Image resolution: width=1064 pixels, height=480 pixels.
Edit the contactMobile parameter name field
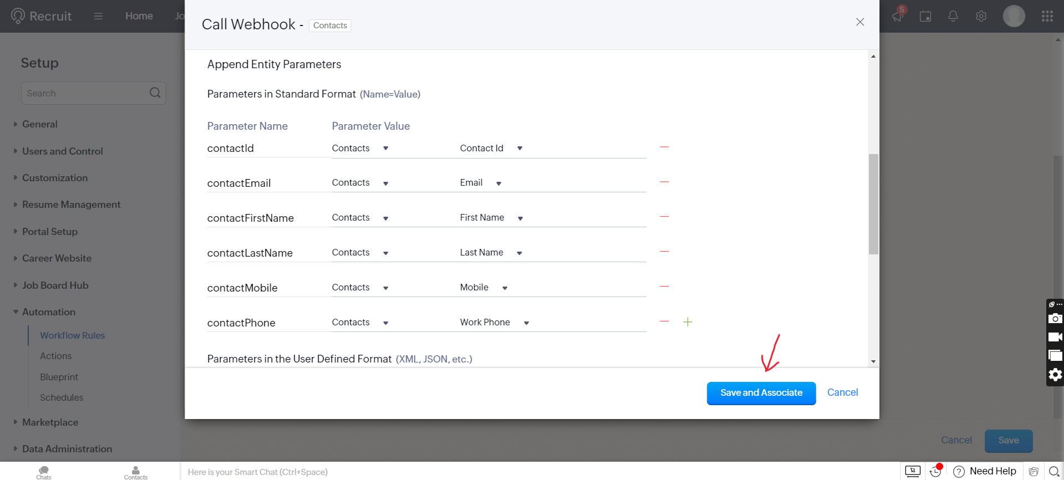coord(268,288)
